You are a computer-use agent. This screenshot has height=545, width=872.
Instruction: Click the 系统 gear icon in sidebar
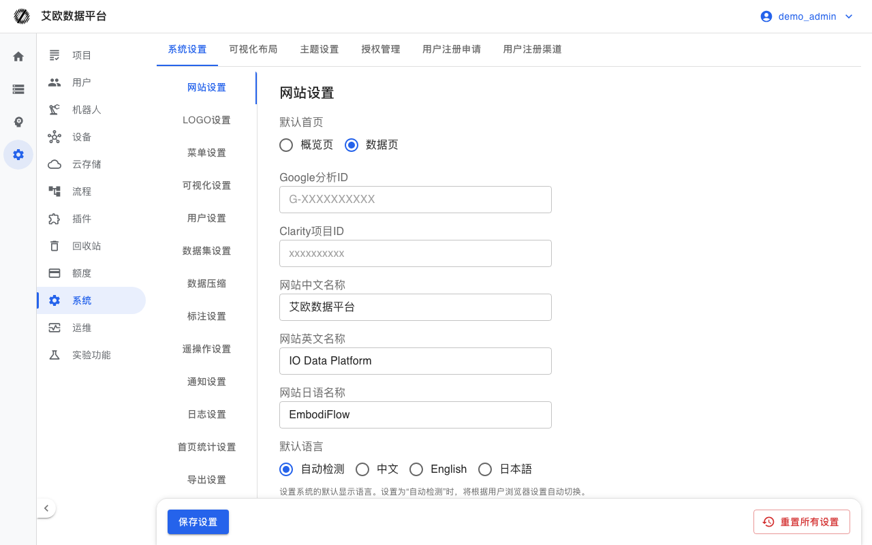pyautogui.click(x=54, y=300)
